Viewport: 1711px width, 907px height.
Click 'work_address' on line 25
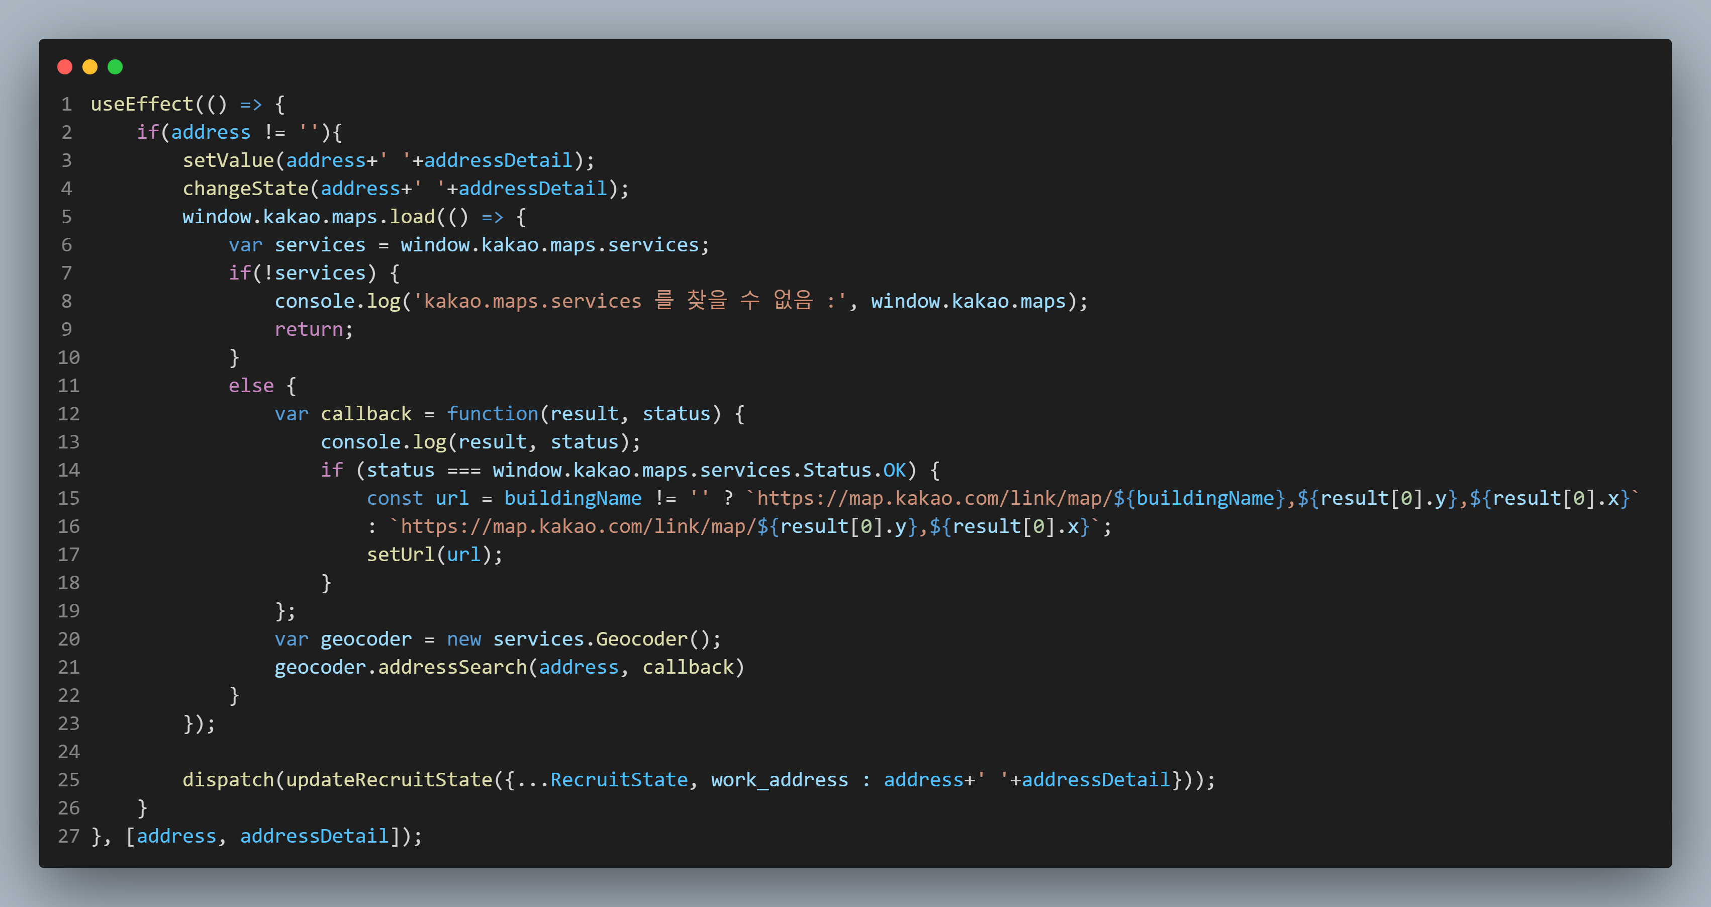[x=780, y=780]
